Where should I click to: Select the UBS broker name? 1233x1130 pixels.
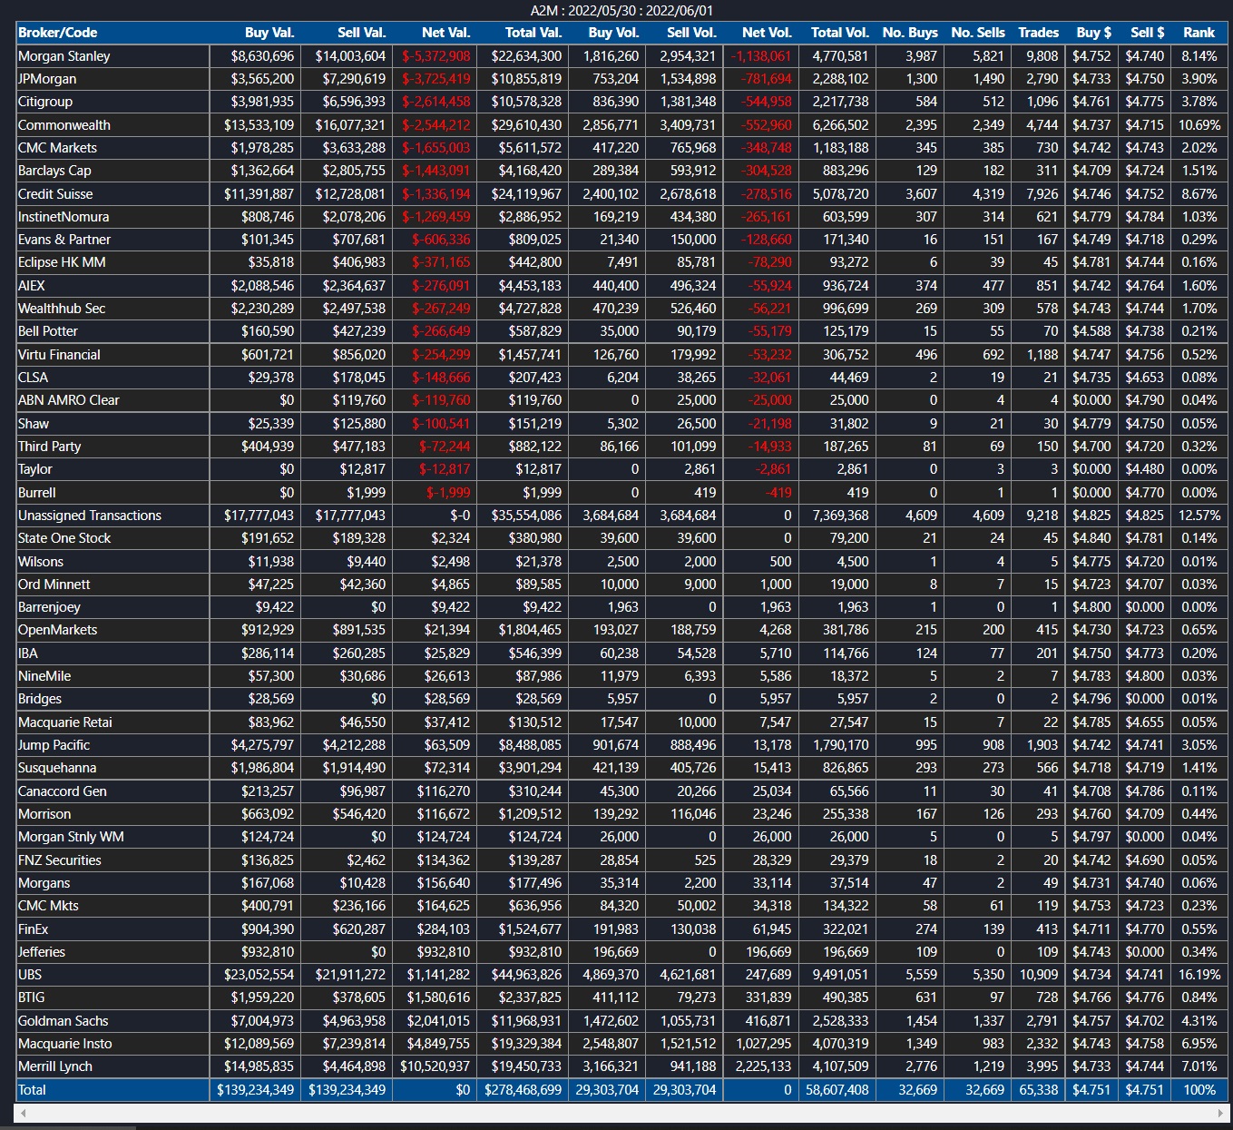(30, 975)
